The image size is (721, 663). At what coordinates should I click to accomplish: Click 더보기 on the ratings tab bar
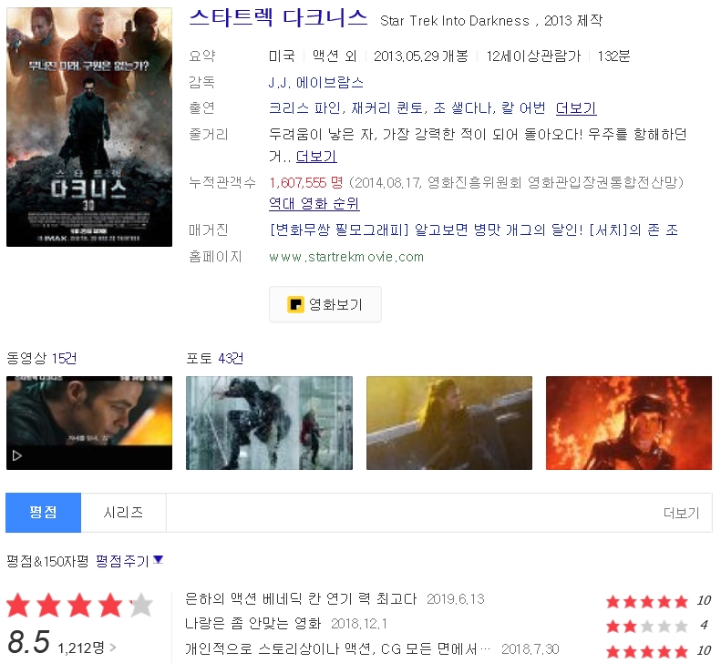[x=681, y=513]
